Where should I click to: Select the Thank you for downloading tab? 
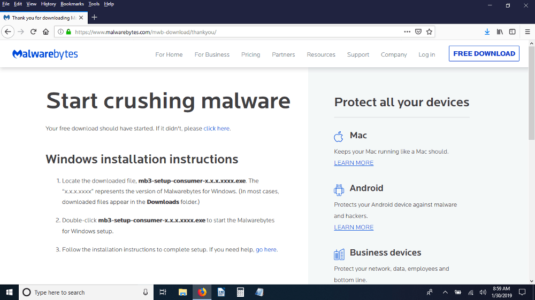click(44, 18)
